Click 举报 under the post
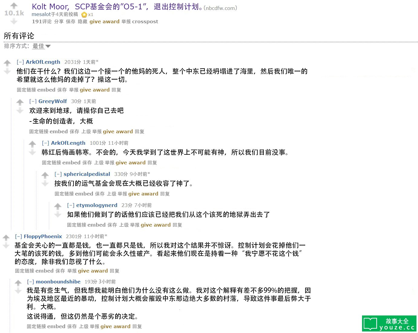 click(126, 21)
